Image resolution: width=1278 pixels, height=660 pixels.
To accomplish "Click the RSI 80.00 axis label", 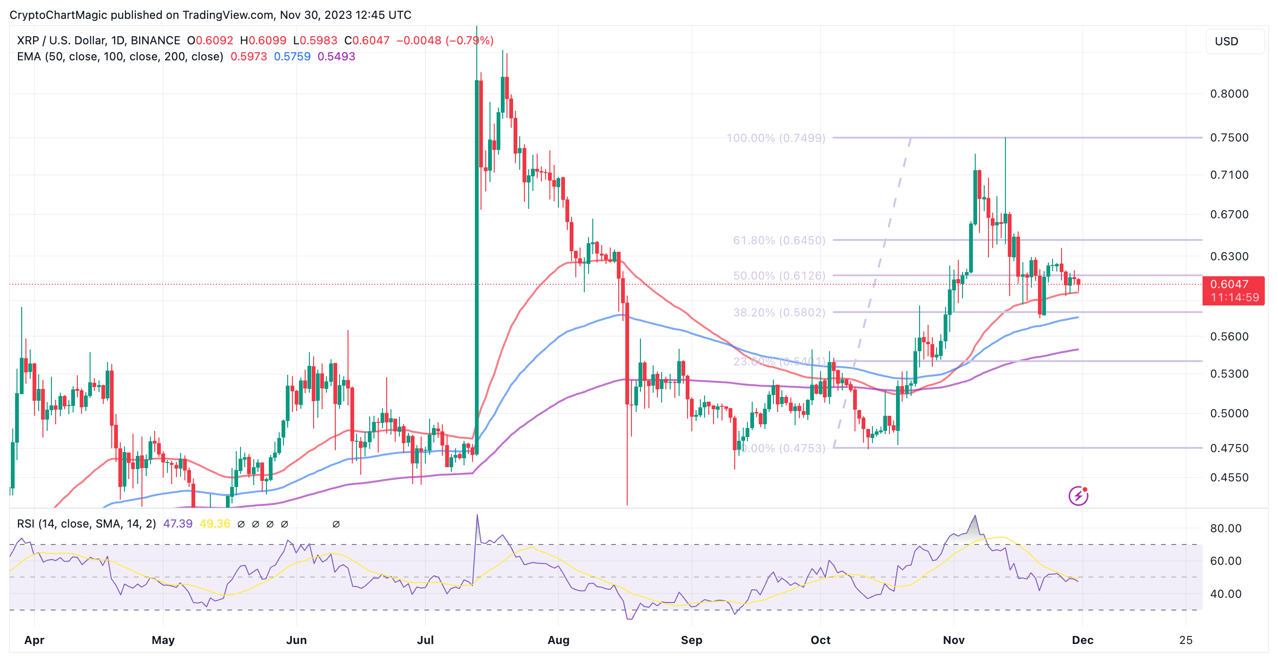I will point(1225,528).
